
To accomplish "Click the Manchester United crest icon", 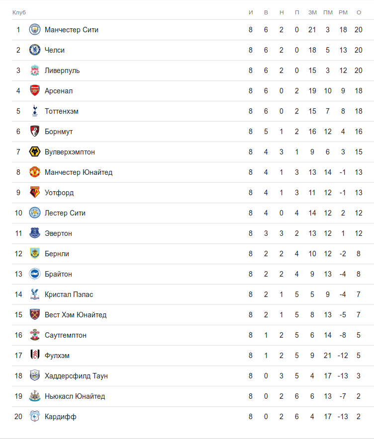I will [34, 172].
